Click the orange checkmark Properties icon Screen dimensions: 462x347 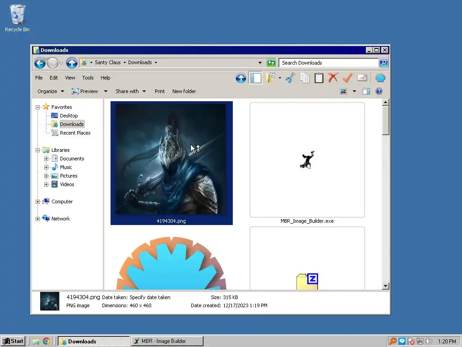[347, 78]
